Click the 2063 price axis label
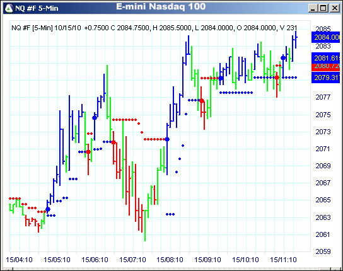The image size is (343, 271). 323,217
